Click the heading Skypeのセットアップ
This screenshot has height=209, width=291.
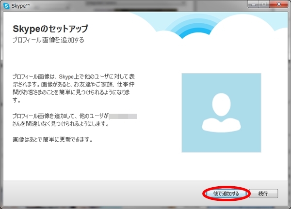pyautogui.click(x=50, y=29)
